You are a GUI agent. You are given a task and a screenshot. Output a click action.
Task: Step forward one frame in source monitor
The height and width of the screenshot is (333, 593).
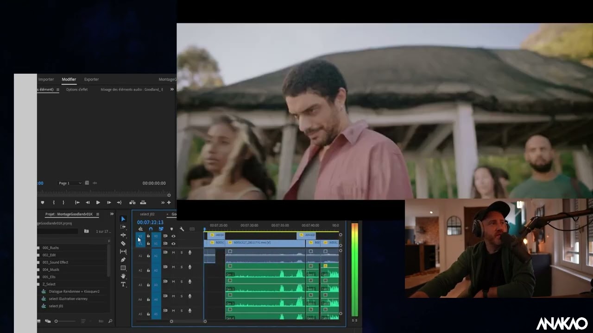(109, 202)
